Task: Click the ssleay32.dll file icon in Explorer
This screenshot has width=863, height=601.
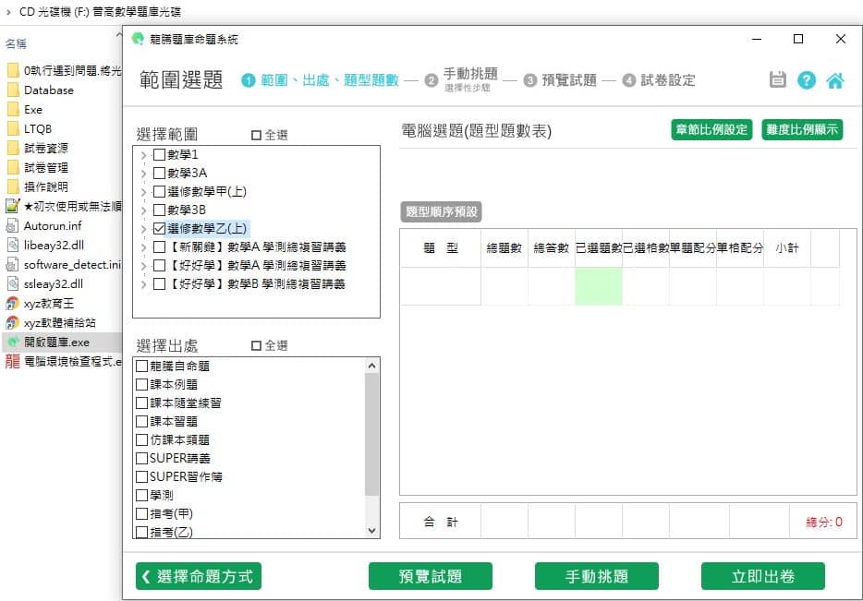Action: point(13,283)
